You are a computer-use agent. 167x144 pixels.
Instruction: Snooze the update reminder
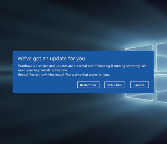pyautogui.click(x=139, y=85)
